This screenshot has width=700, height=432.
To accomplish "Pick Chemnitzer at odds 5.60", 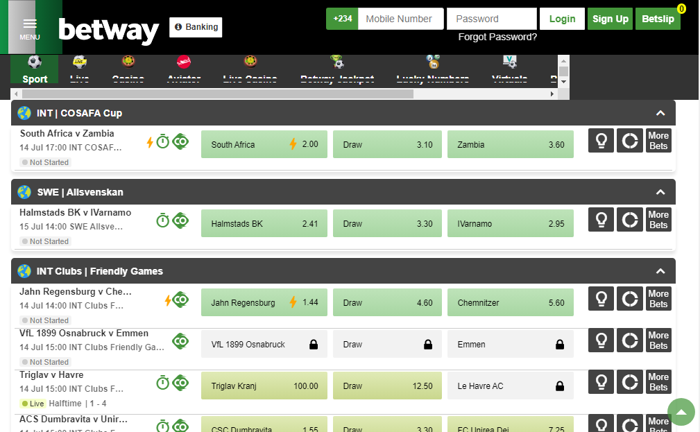I will pos(511,302).
